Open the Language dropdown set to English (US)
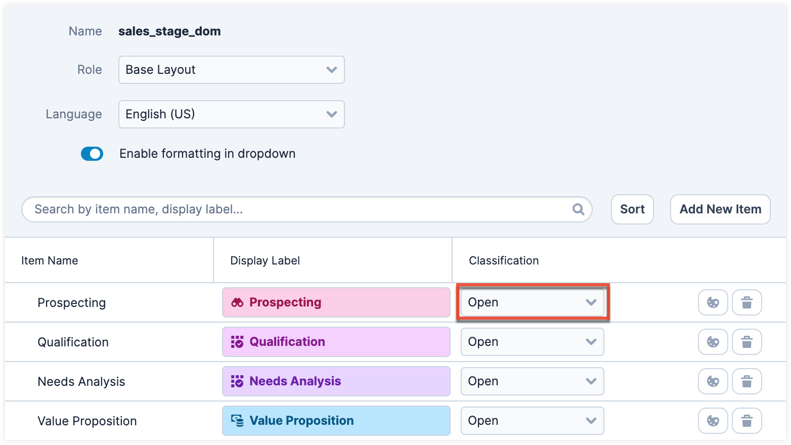The image size is (791, 445). pos(231,114)
